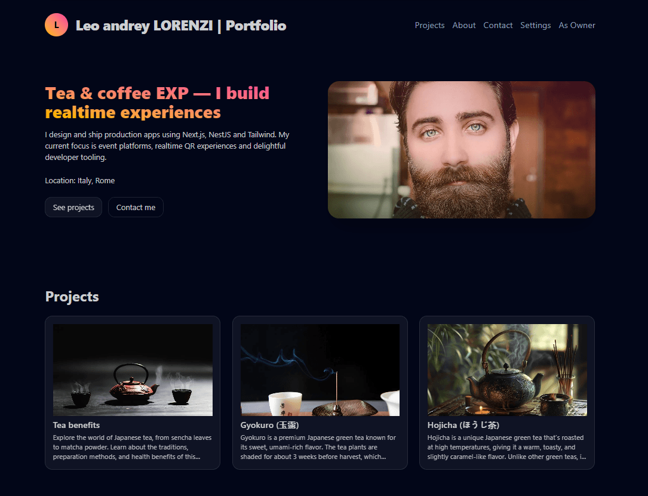Switch to the As Owner view
This screenshot has height=496, width=648.
coord(576,25)
